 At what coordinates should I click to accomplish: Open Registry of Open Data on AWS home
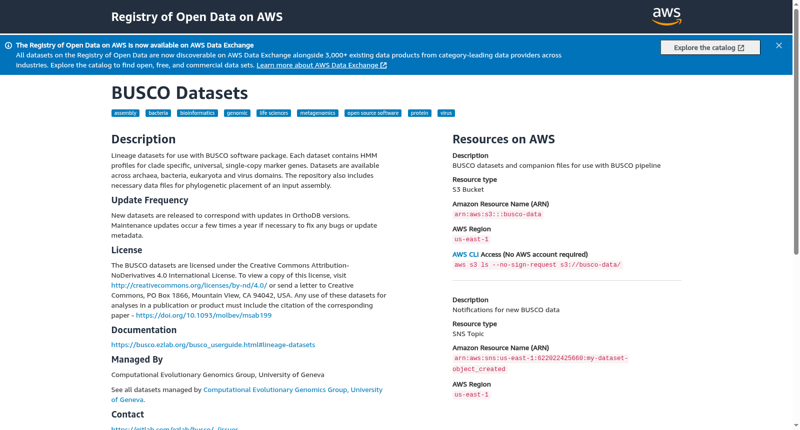tap(197, 17)
